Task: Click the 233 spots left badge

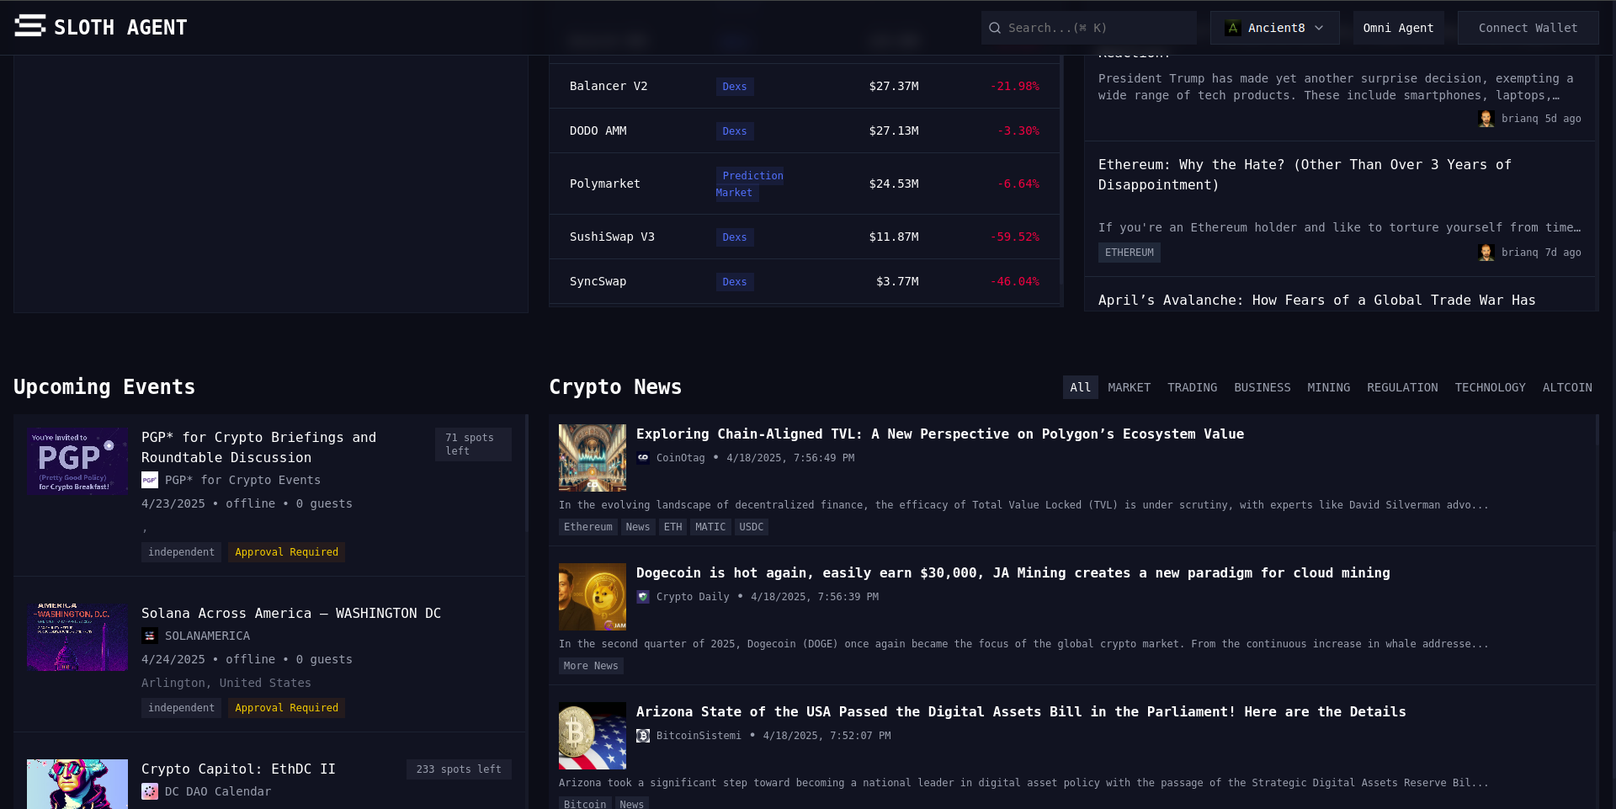Action: coord(459,769)
